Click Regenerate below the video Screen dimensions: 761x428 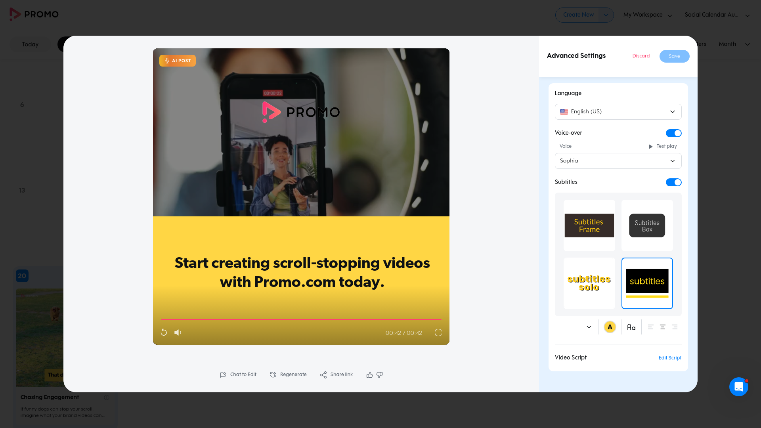[x=288, y=374]
